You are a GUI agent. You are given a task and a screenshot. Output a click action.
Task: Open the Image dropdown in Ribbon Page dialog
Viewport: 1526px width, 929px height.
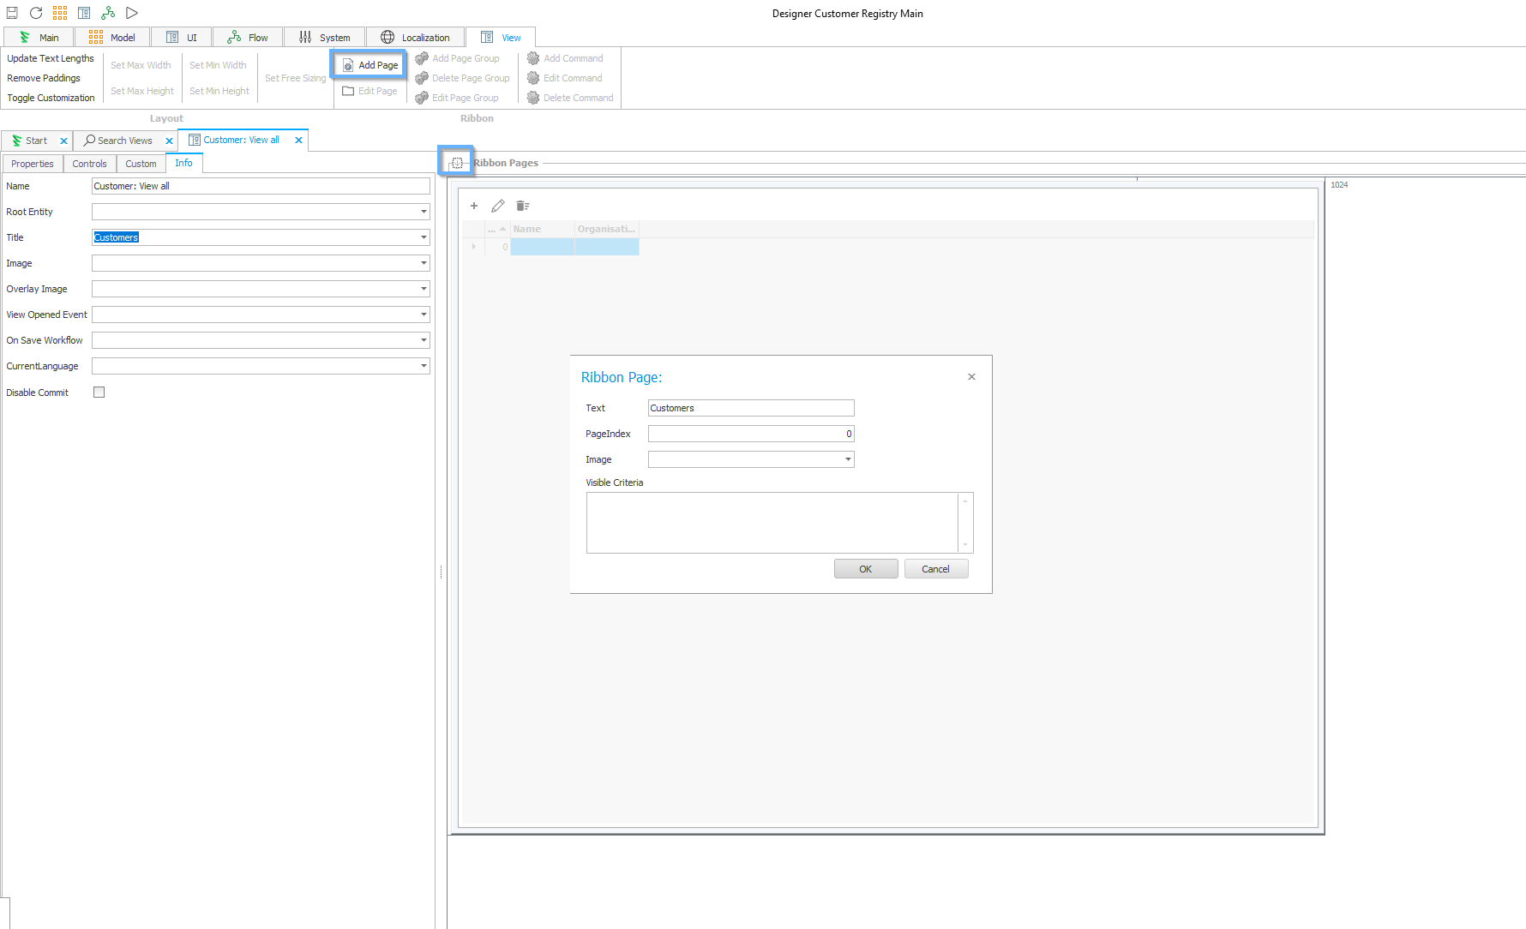click(848, 459)
